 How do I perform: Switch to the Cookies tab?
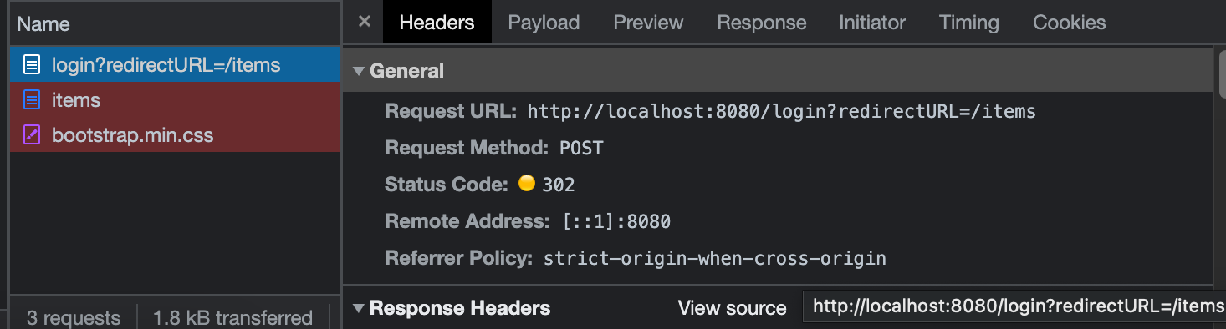pyautogui.click(x=1069, y=23)
